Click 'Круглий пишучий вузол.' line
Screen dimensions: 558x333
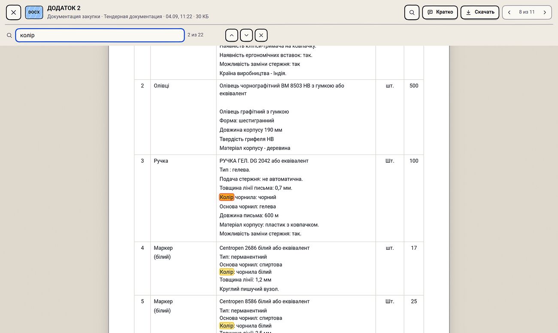coord(249,289)
